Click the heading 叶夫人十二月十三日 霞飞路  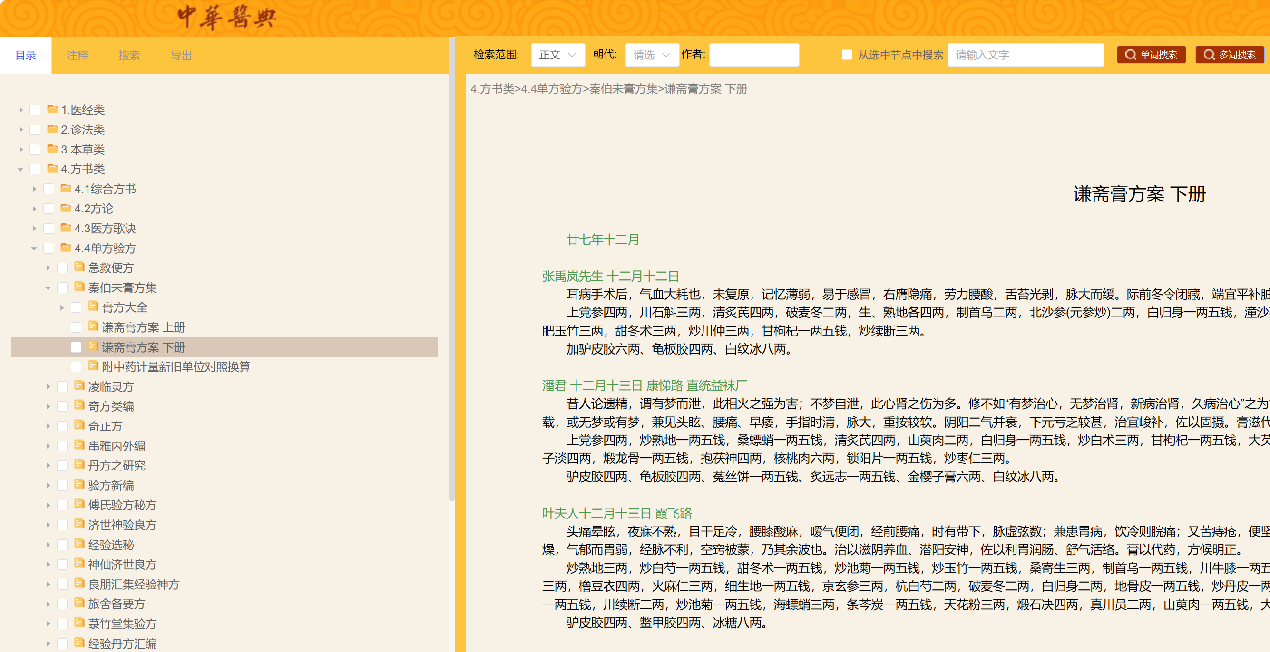[617, 513]
